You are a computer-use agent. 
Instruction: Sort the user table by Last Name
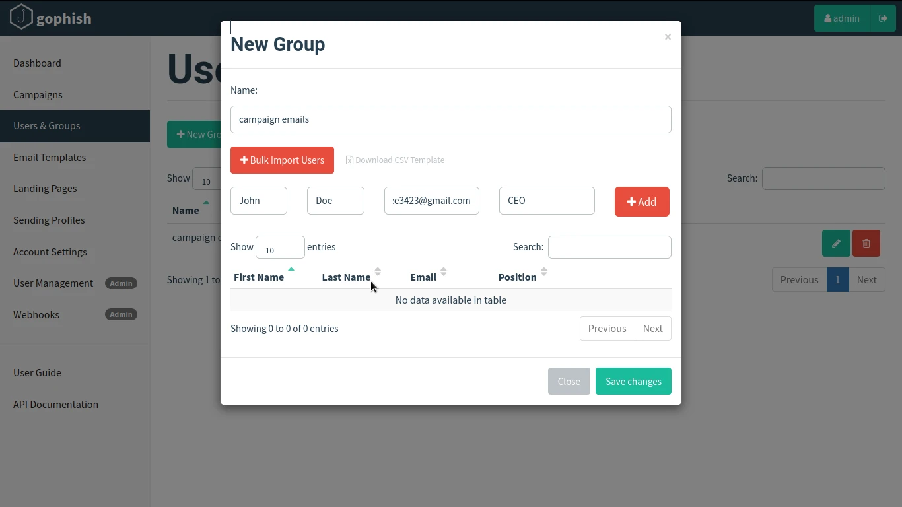(x=346, y=277)
